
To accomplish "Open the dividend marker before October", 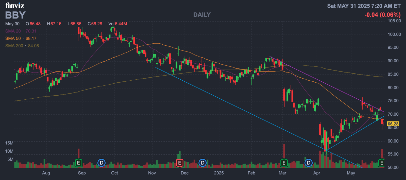I will pos(101,163).
